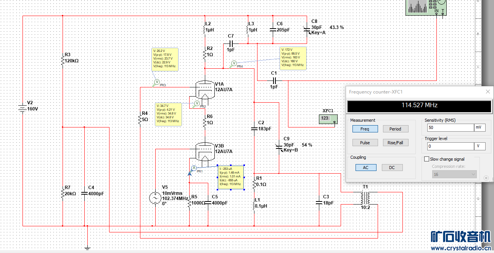Select capacitor C3 18pF symbol

319,203
